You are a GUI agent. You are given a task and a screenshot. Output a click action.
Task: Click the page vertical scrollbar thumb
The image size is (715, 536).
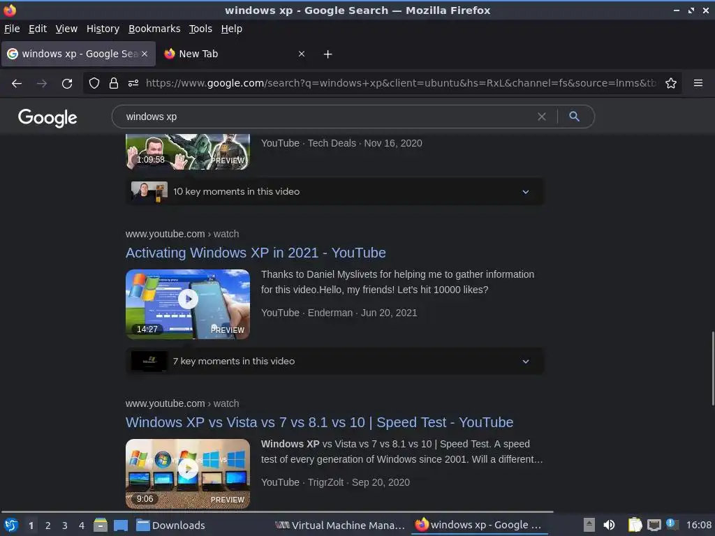713,368
